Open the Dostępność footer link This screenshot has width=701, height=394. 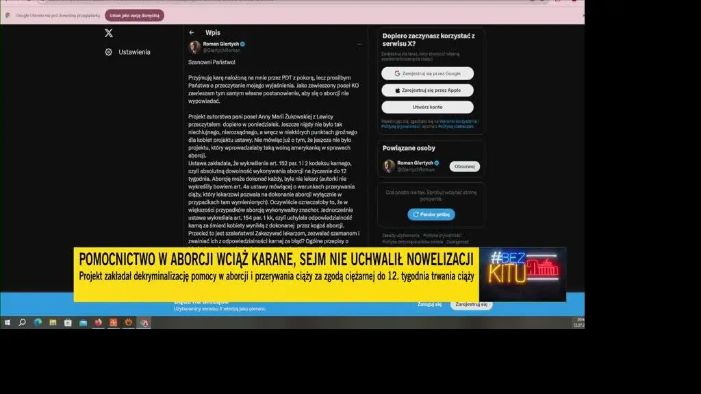point(458,242)
